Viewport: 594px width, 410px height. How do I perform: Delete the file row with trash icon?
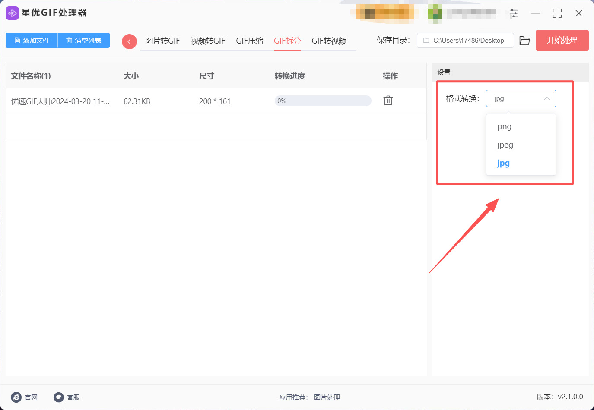pos(388,101)
